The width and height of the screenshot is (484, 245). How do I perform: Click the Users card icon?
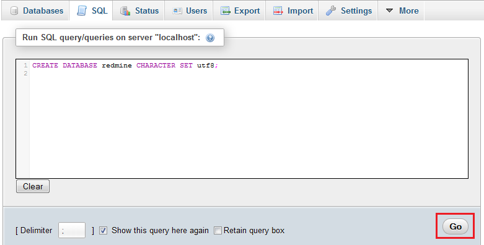pos(177,11)
